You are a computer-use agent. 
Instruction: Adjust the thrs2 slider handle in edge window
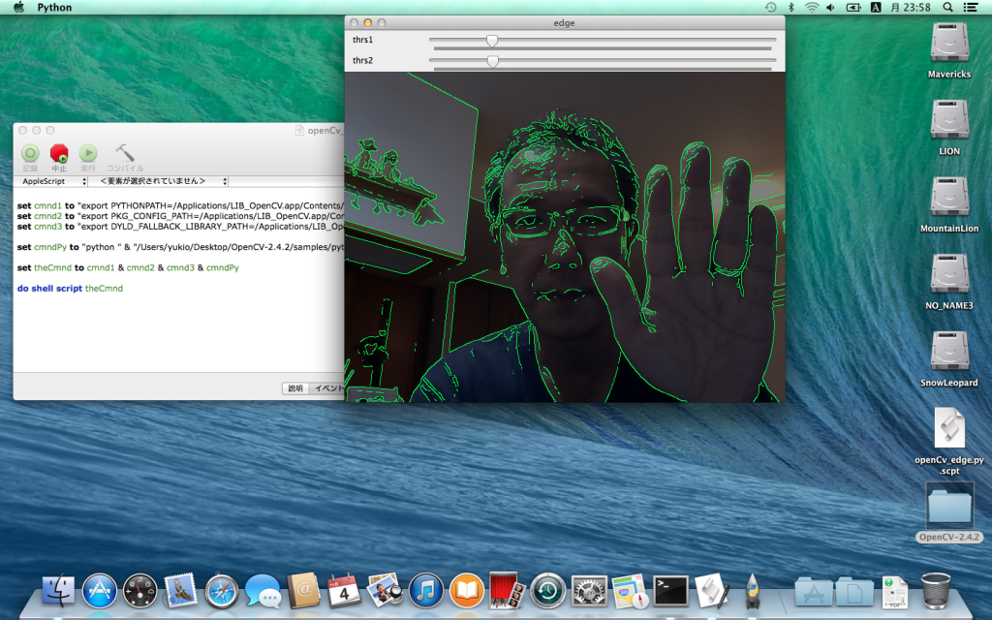pos(492,61)
